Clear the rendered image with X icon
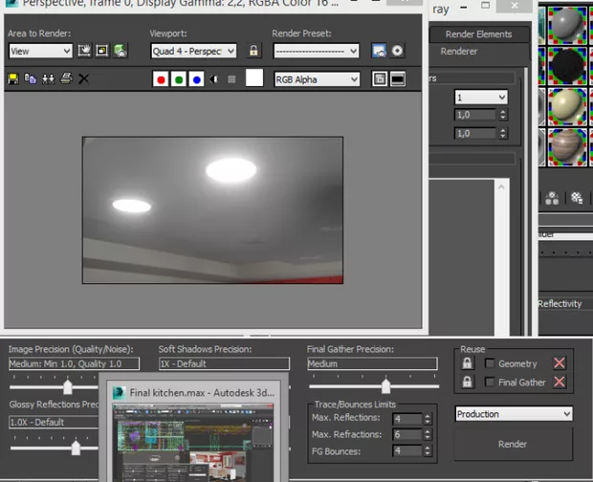 point(83,78)
